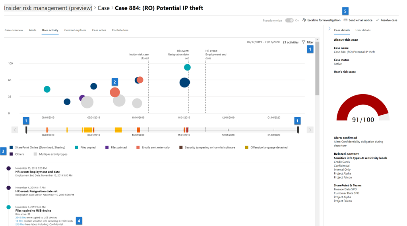This screenshot has width=407, height=226.
Task: Collapse the case details side panel
Action: [329, 29]
